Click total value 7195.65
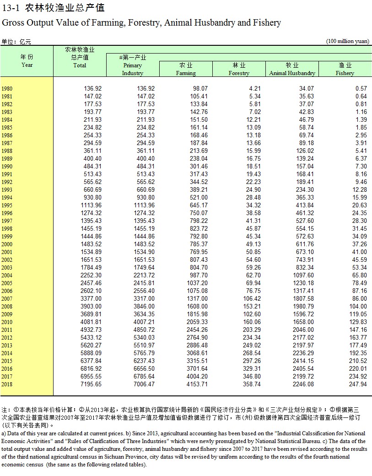Image resolution: width=372 pixels, height=476 pixels. [91, 384]
